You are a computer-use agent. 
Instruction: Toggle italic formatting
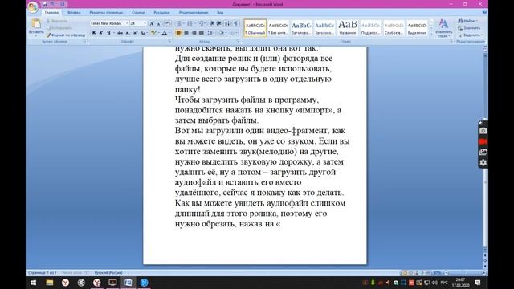tap(101, 33)
